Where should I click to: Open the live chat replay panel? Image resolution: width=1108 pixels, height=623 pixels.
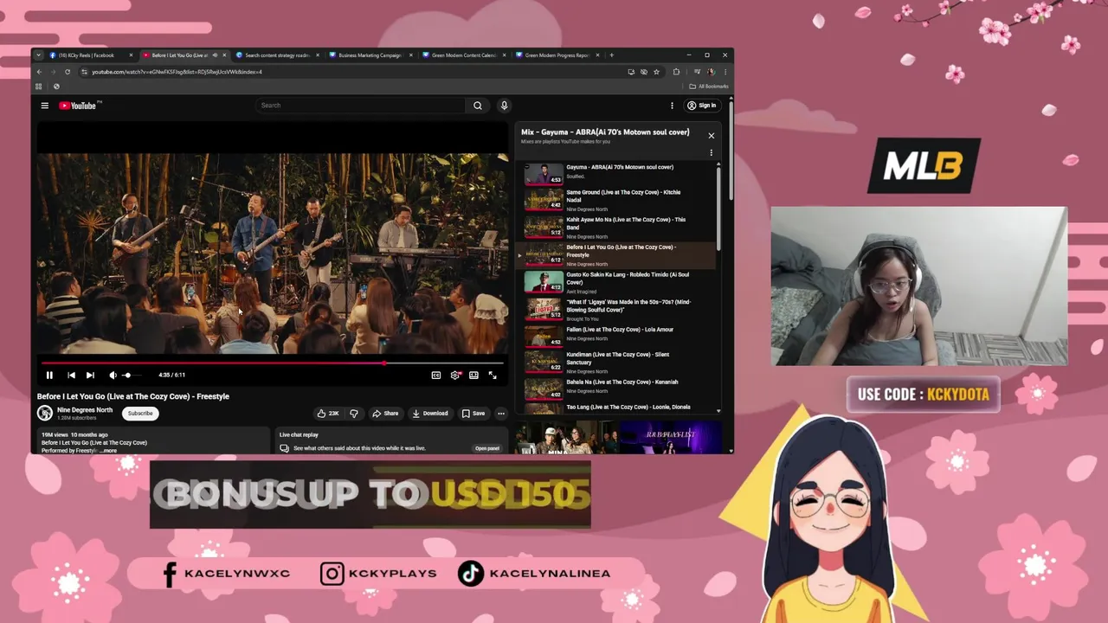coord(487,448)
